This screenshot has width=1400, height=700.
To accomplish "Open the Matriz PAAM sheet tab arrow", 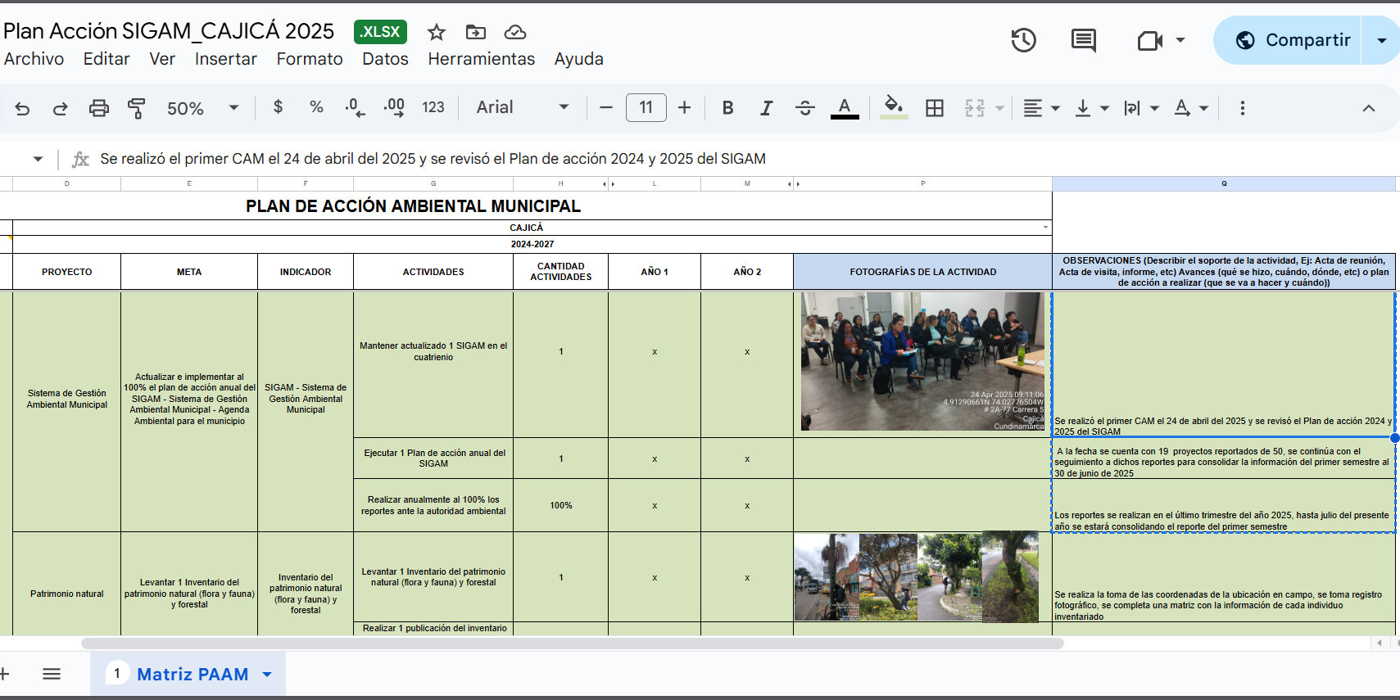I will (x=267, y=675).
